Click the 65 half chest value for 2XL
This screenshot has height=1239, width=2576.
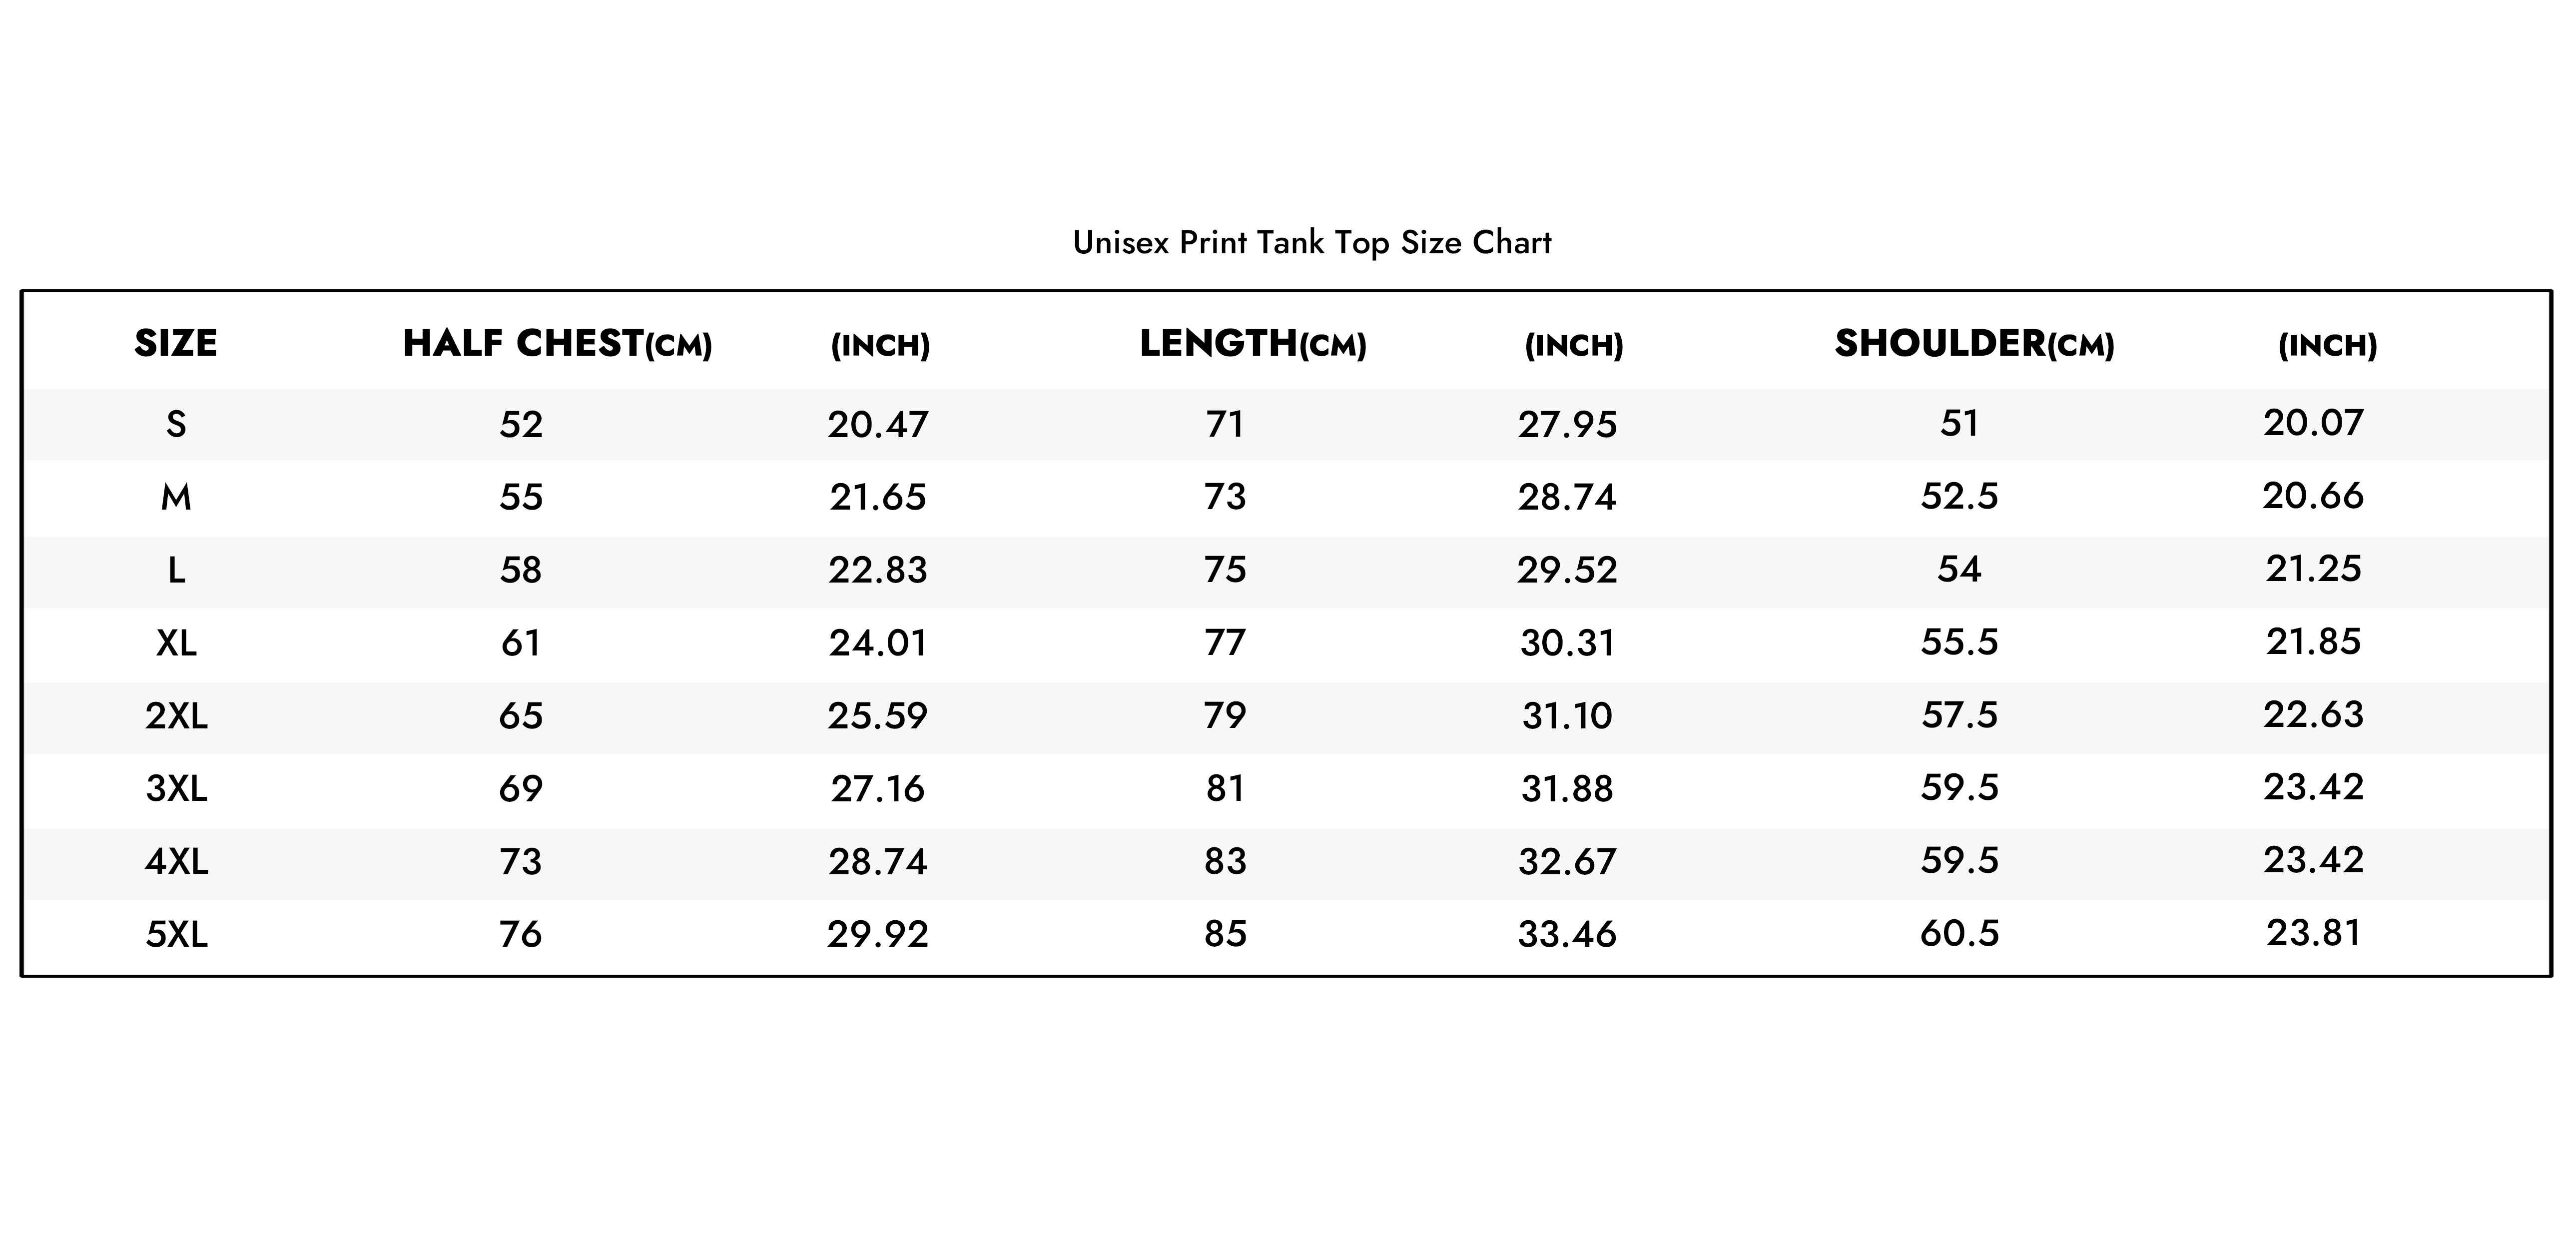(x=521, y=716)
